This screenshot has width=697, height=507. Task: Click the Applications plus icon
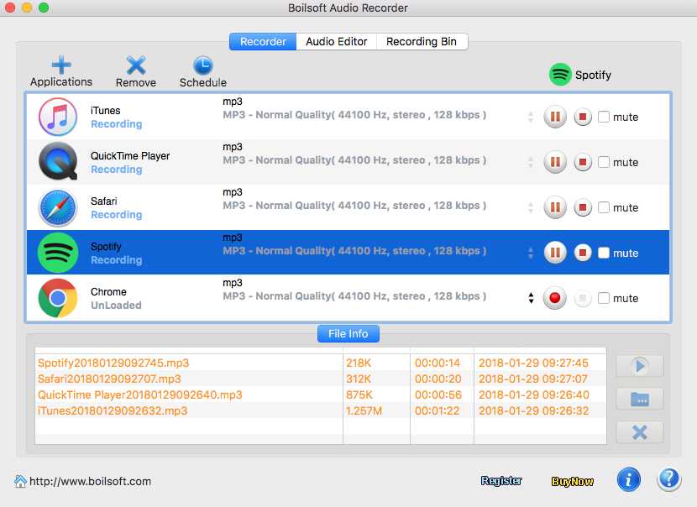pyautogui.click(x=61, y=65)
